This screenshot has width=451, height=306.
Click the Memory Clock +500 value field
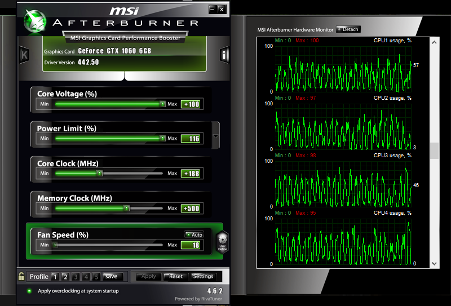coord(191,208)
